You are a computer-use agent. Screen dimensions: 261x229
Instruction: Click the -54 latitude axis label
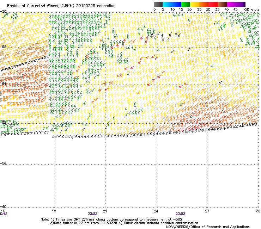tap(3, 83)
